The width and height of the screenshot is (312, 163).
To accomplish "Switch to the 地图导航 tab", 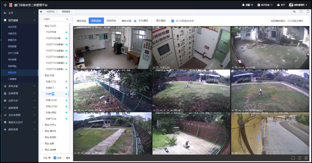I will [x=51, y=12].
